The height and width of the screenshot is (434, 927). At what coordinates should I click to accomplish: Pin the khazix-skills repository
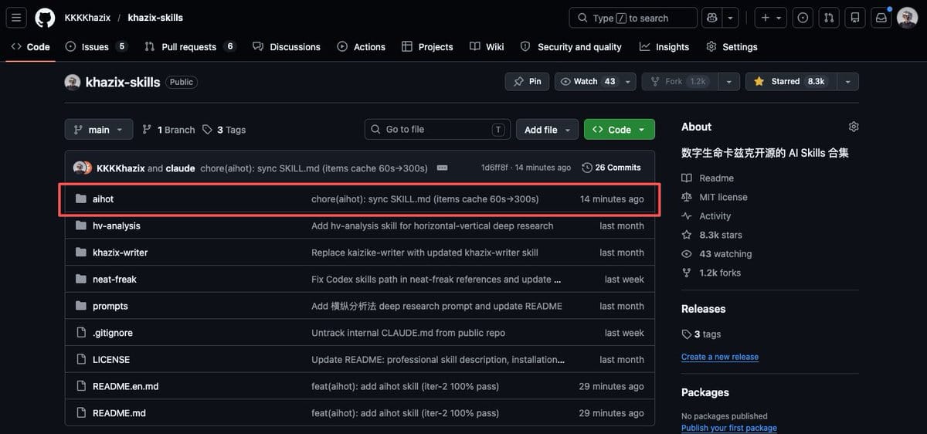(527, 82)
